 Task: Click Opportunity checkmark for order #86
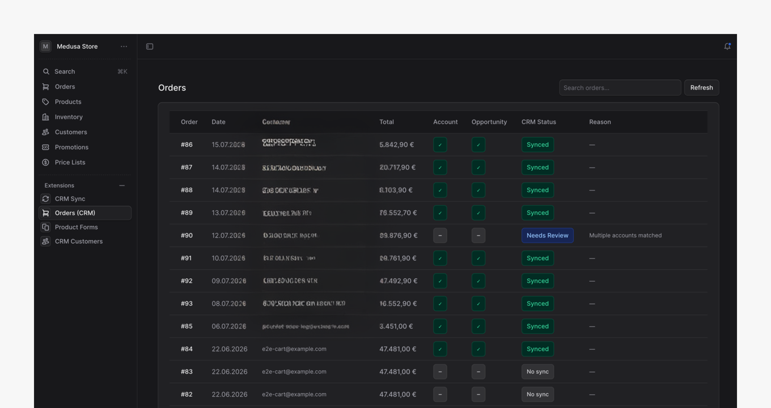(478, 145)
